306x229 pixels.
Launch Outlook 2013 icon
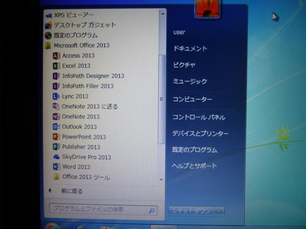click(x=56, y=126)
